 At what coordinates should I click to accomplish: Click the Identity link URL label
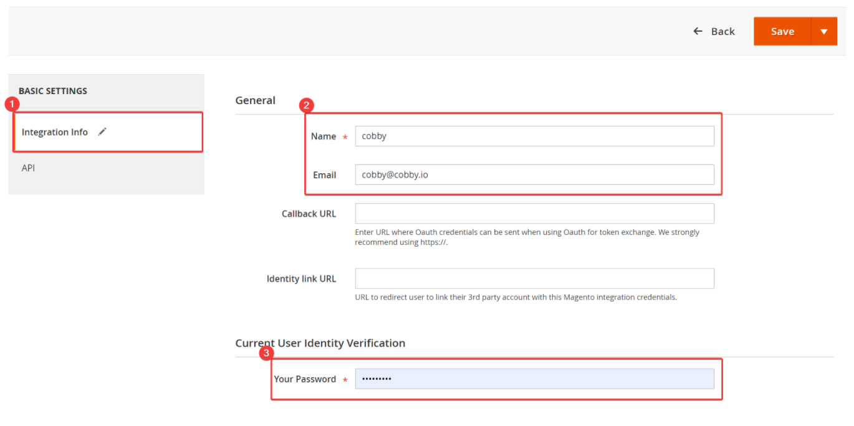(x=301, y=278)
